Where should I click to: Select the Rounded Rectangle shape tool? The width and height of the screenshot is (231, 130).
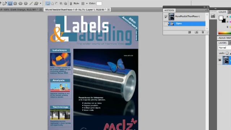pyautogui.click(x=15, y=3)
